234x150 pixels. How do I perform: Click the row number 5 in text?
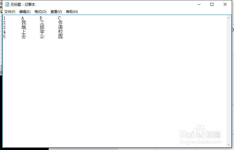(4, 37)
